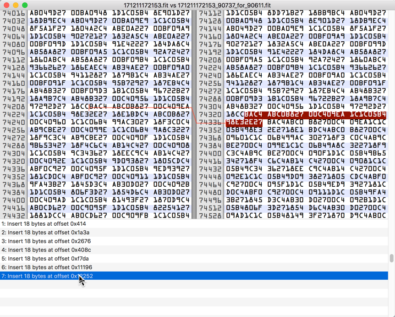
Task: Click line number 74432 in left pane
Action: click(x=14, y=216)
